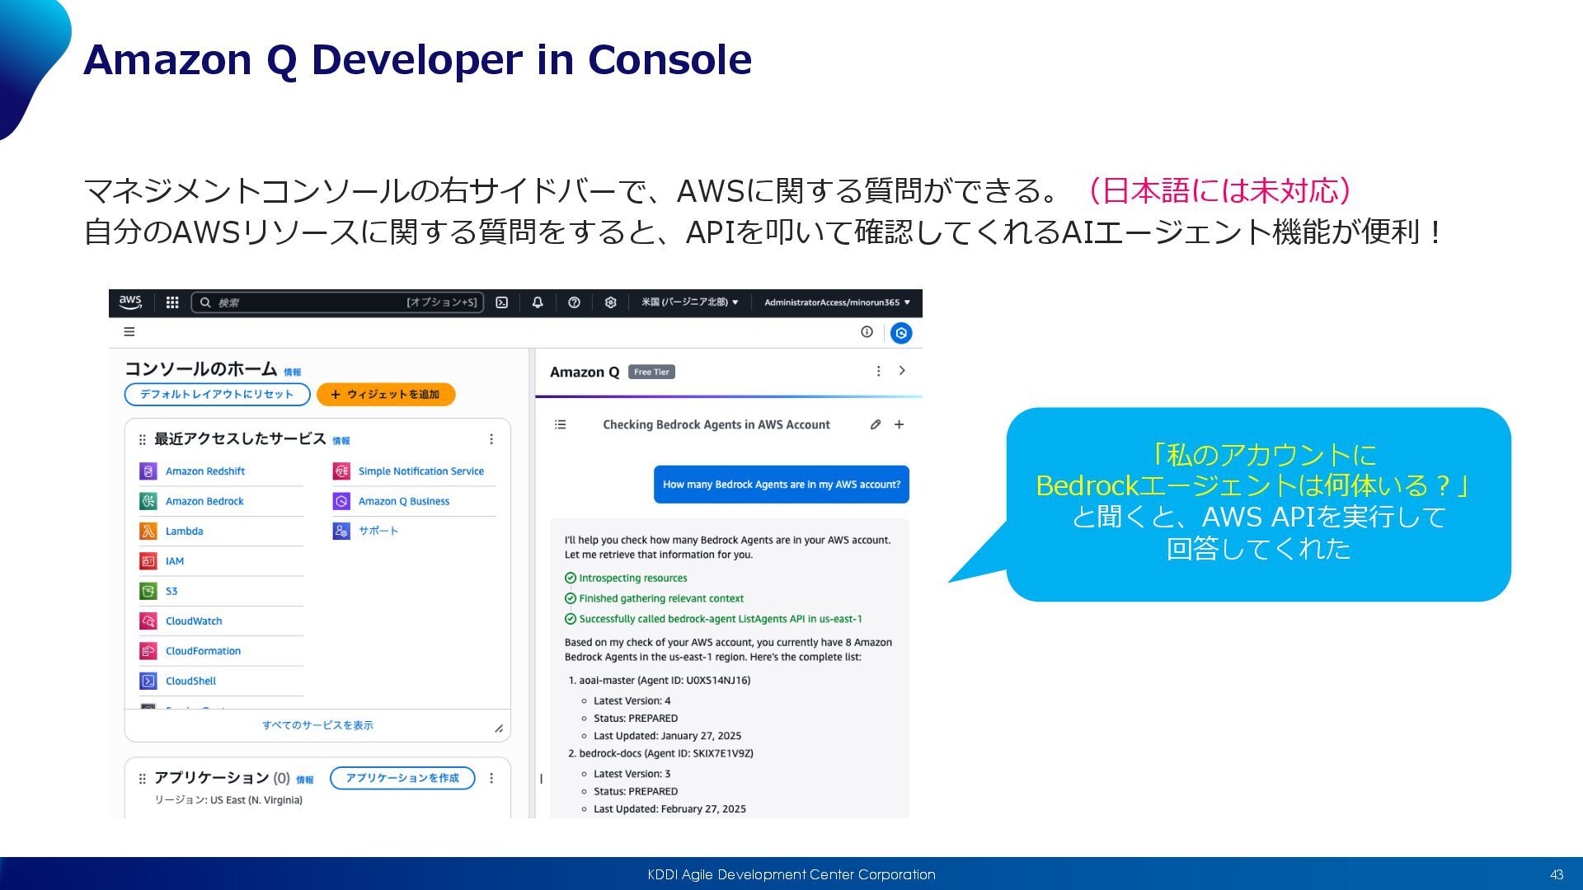The width and height of the screenshot is (1583, 890).
Task: Open Amazon Q Business link
Action: (x=404, y=501)
